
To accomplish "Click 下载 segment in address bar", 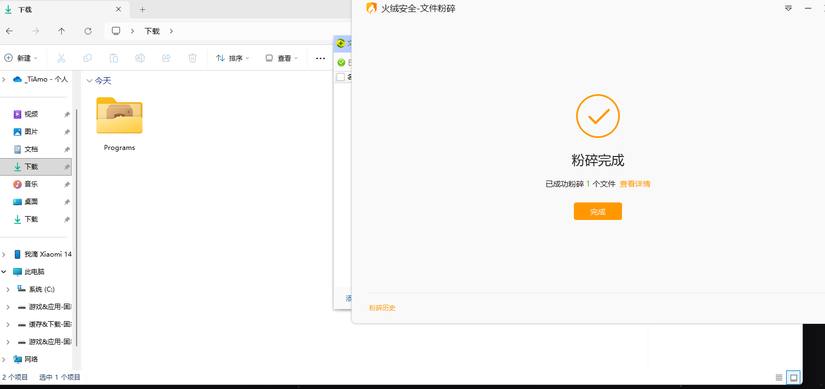I will tap(152, 31).
